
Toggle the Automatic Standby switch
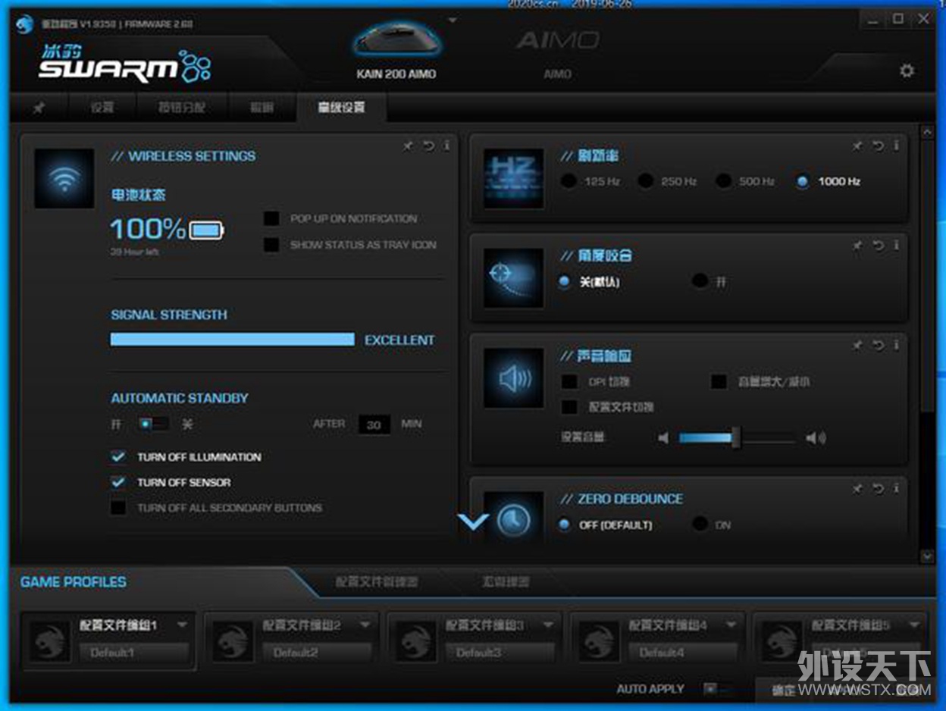(x=153, y=424)
